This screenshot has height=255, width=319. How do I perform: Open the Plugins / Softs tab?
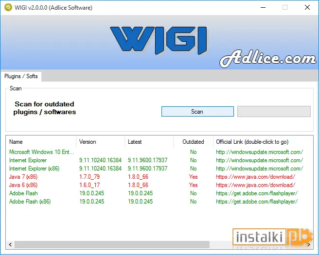(21, 76)
